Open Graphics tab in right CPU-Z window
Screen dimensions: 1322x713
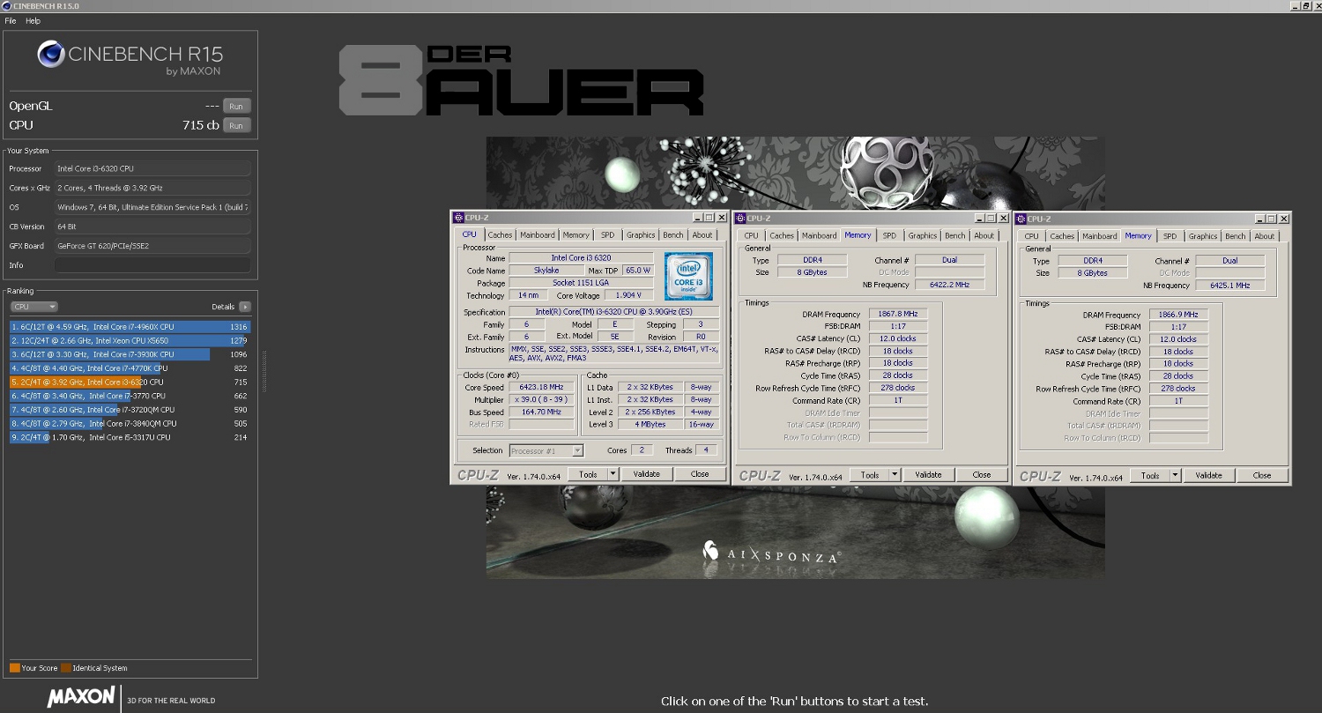click(x=1203, y=236)
